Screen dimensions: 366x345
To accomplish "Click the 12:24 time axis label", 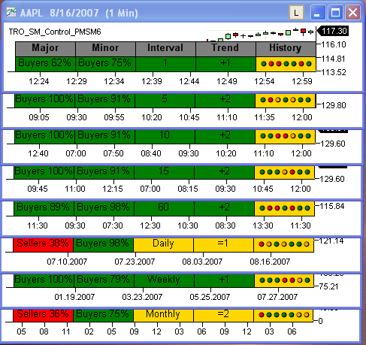I will [x=39, y=81].
